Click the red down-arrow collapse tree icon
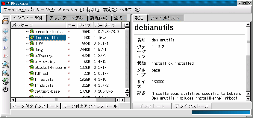 (5, 56)
